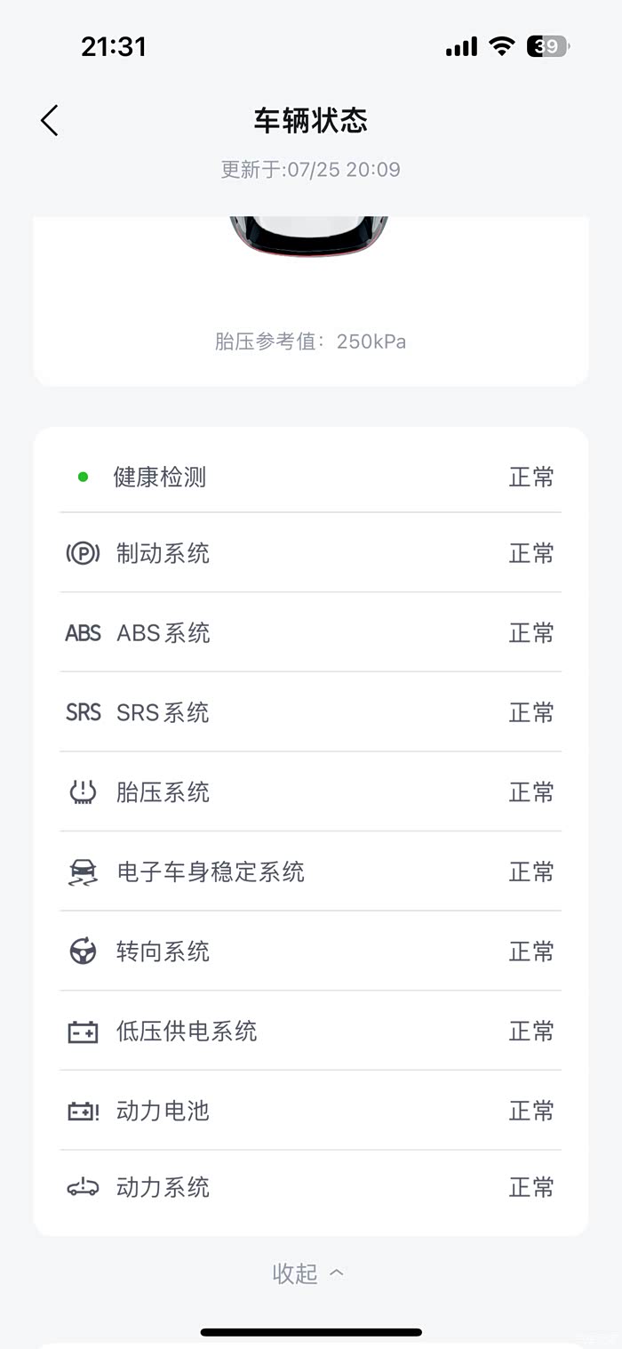This screenshot has height=1349, width=622.
Task: Tap the back arrow icon
Action: tap(50, 120)
